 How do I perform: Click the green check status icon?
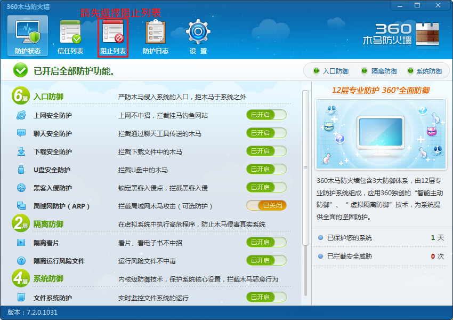tap(20, 70)
